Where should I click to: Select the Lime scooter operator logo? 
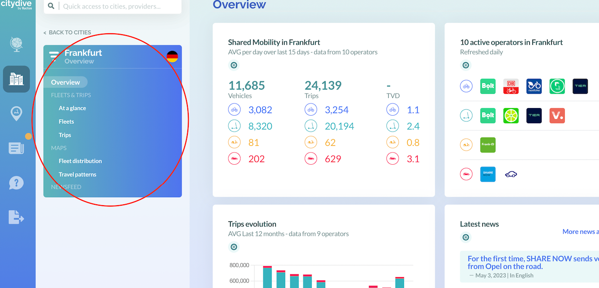[511, 115]
